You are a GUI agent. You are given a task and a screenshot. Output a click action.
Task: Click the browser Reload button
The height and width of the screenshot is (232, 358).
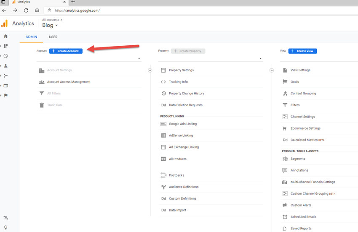click(26, 10)
